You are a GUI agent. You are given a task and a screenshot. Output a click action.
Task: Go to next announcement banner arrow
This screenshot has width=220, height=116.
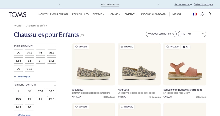(x=158, y=4)
